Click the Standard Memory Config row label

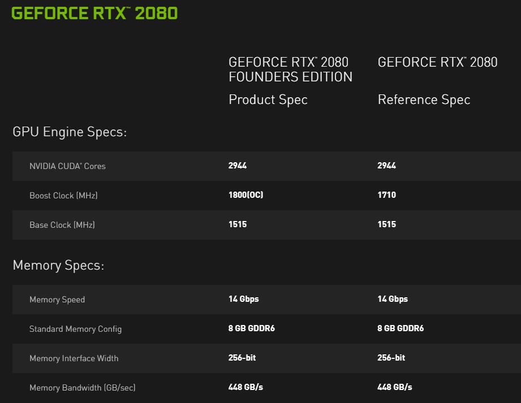(x=75, y=329)
